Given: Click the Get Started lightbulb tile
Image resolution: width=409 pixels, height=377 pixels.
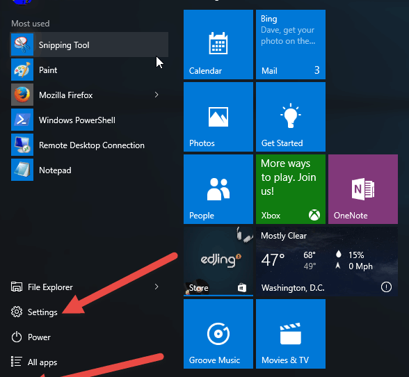Looking at the screenshot, I should pos(291,117).
